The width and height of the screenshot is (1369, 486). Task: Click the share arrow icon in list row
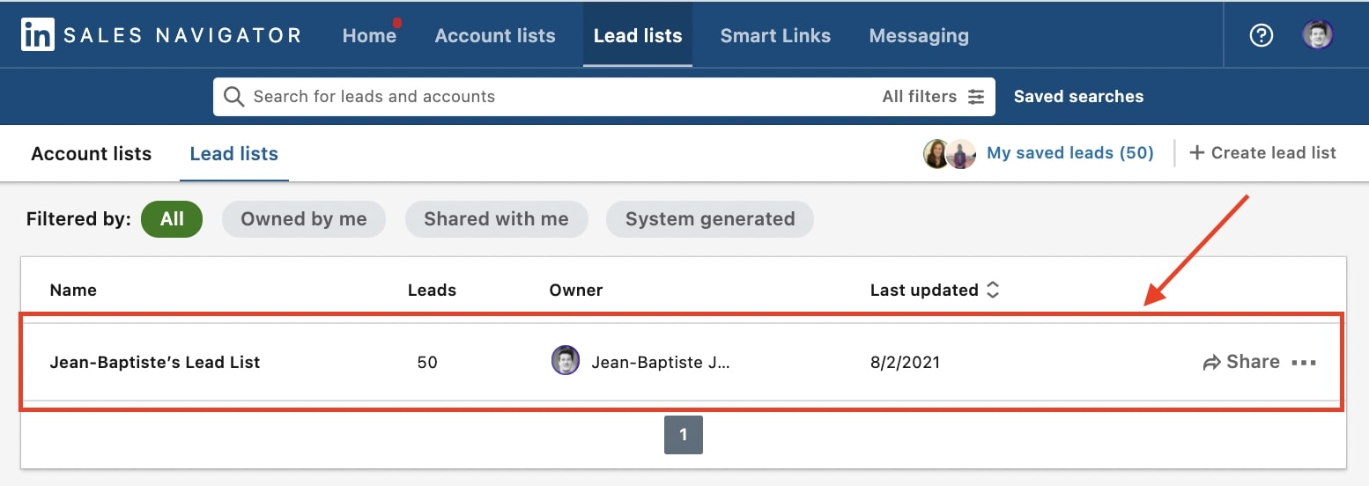[1212, 363]
